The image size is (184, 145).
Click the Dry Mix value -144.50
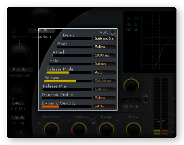[18, 103]
